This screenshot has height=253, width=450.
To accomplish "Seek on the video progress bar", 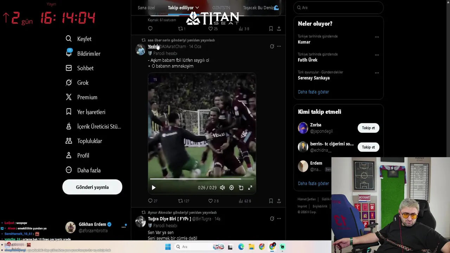I will pos(202,179).
